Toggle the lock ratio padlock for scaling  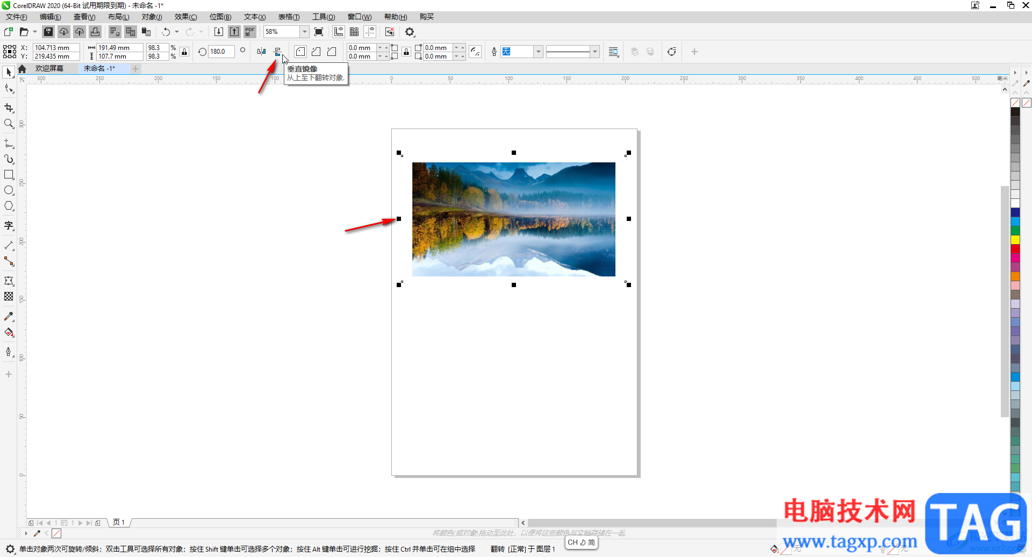[x=184, y=52]
